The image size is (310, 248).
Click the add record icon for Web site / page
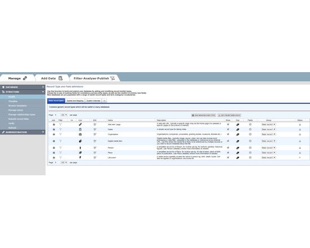point(54,125)
